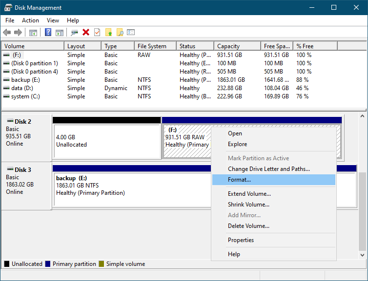Click the red X Delete toolbar icon
This screenshot has width=368, height=281.
[x=86, y=32]
